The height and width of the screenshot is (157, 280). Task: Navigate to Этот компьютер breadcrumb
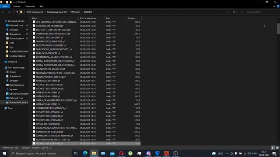pos(35,12)
